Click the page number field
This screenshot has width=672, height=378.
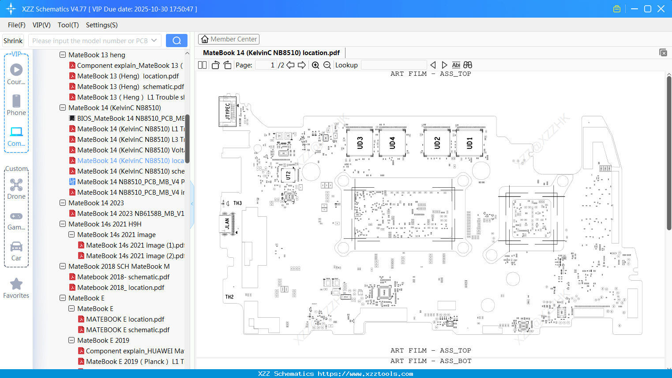tap(266, 65)
